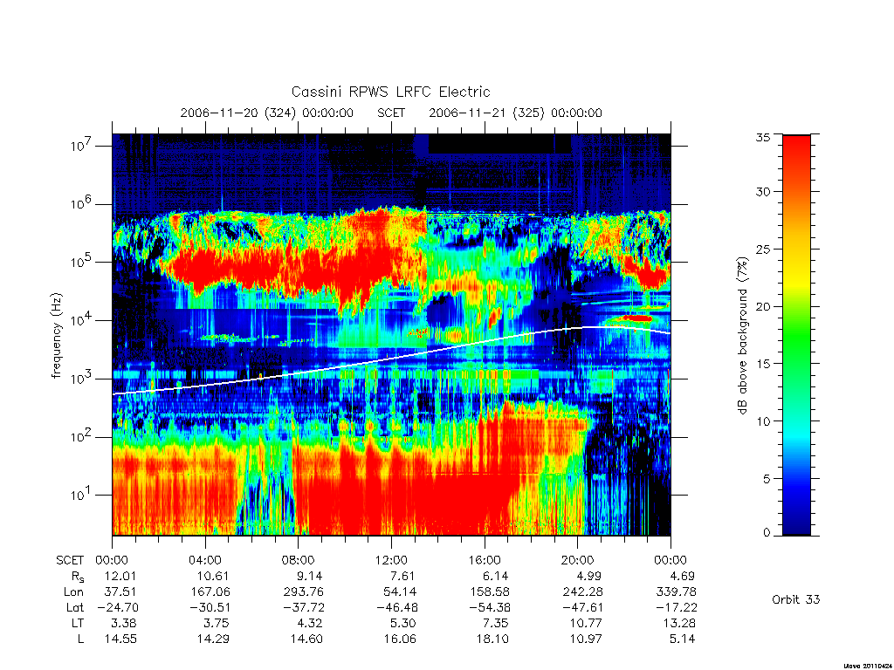This screenshot has width=894, height=670.
Task: Click Lon value 339.78
Action: point(677,592)
